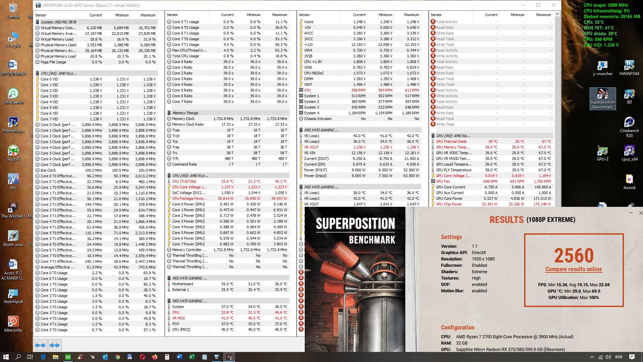This screenshot has width=643, height=362.
Task: Open Vezérlőpult control panel icon
Action: pyautogui.click(x=13, y=296)
